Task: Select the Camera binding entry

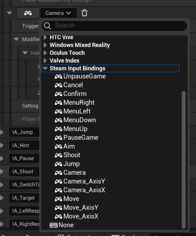Action: [74, 172]
